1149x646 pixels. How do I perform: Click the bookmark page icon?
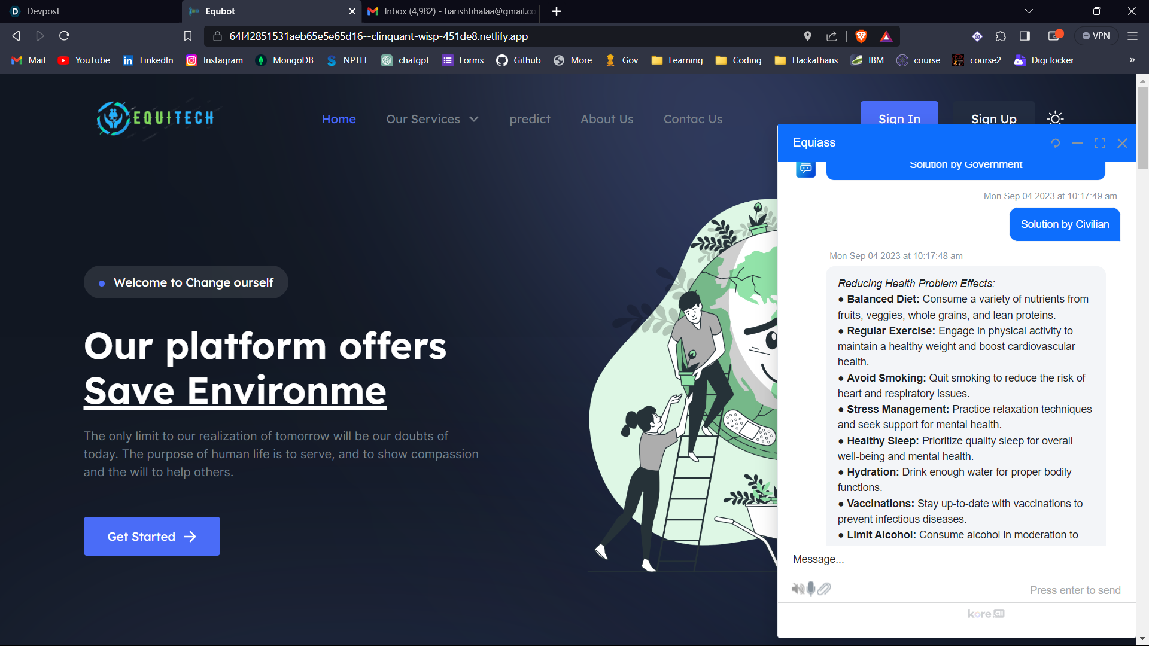[188, 36]
